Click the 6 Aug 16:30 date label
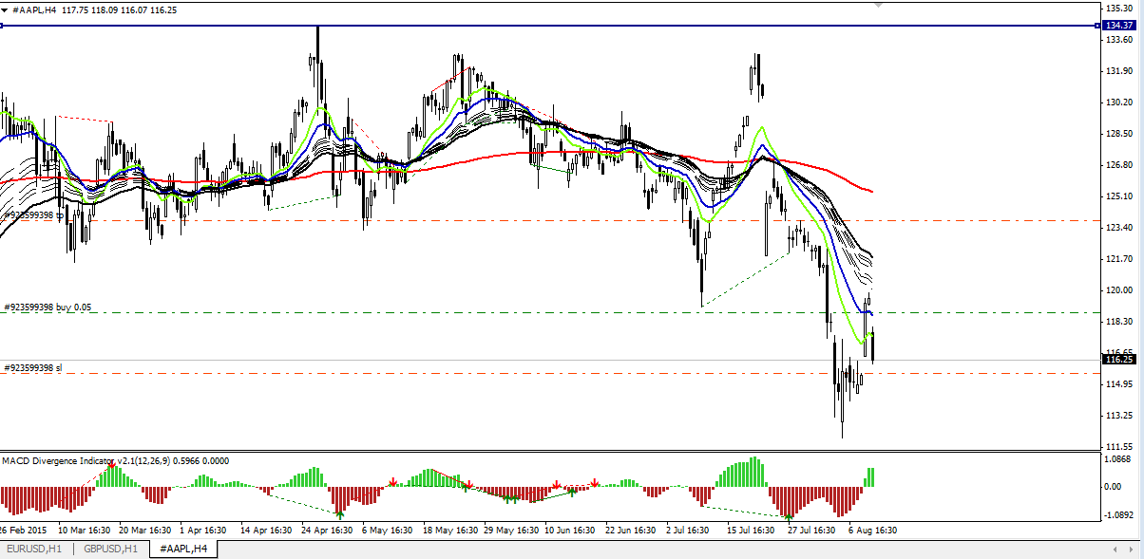This screenshot has width=1144, height=559. [x=872, y=531]
